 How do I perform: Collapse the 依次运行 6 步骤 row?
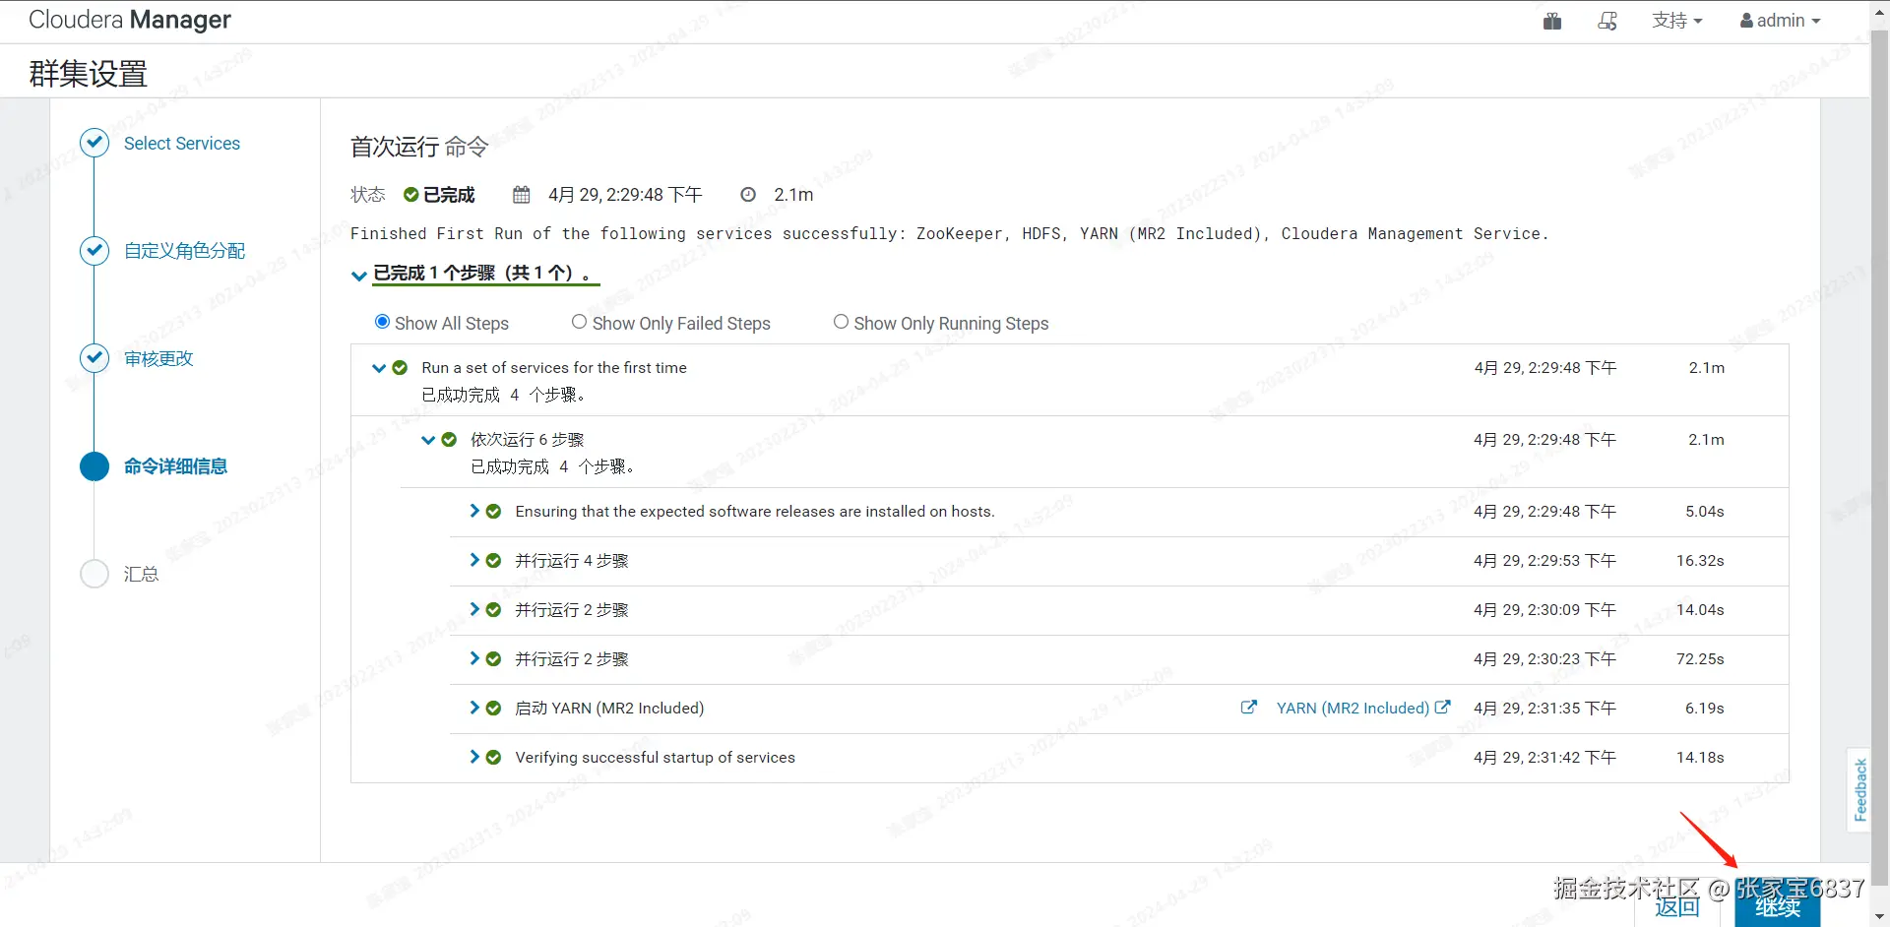click(428, 440)
